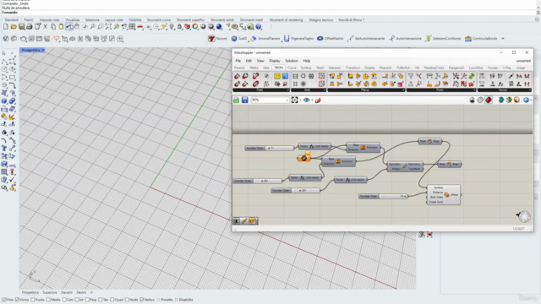Click the Cut scissors icon in Rhino toolbar
The width and height of the screenshot is (541, 304).
(x=45, y=26)
